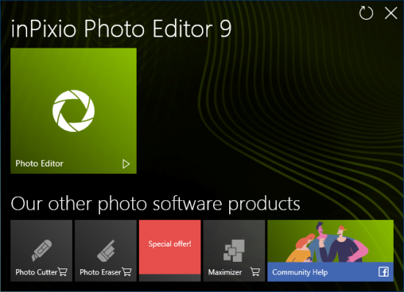The height and width of the screenshot is (292, 404).
Task: Select the Maximizer label
Action: (x=225, y=272)
